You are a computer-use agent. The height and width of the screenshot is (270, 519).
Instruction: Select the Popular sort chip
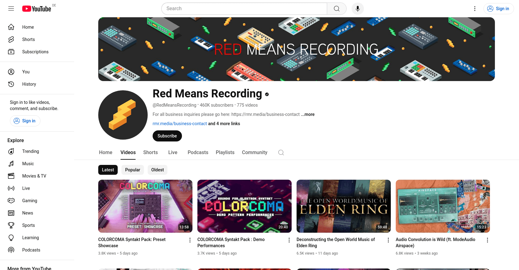click(x=133, y=170)
